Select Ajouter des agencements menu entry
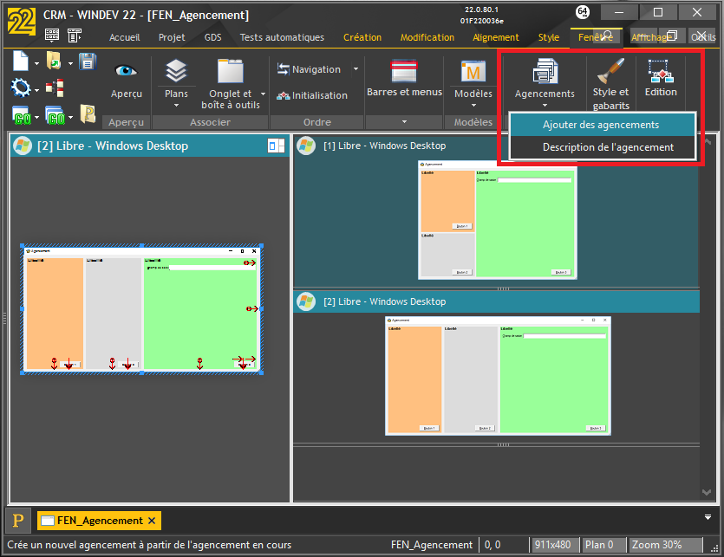Image resolution: width=724 pixels, height=557 pixels. (x=601, y=125)
